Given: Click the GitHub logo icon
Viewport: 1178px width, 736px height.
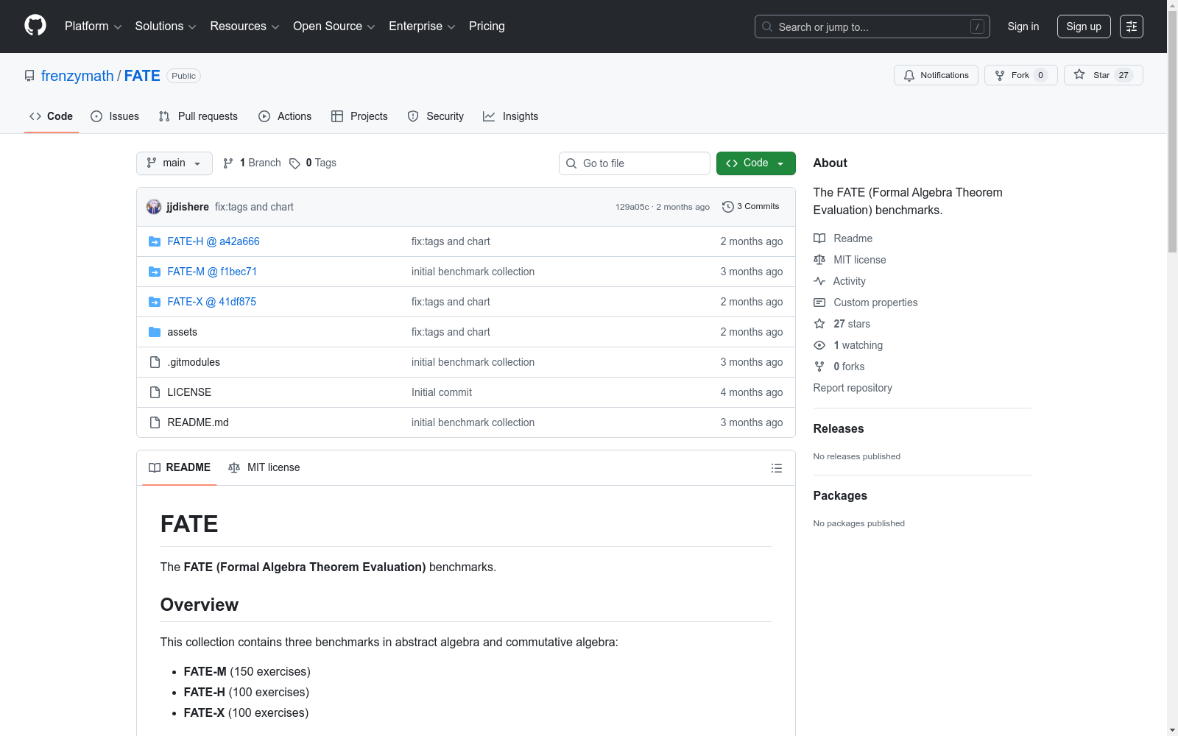Looking at the screenshot, I should tap(35, 26).
